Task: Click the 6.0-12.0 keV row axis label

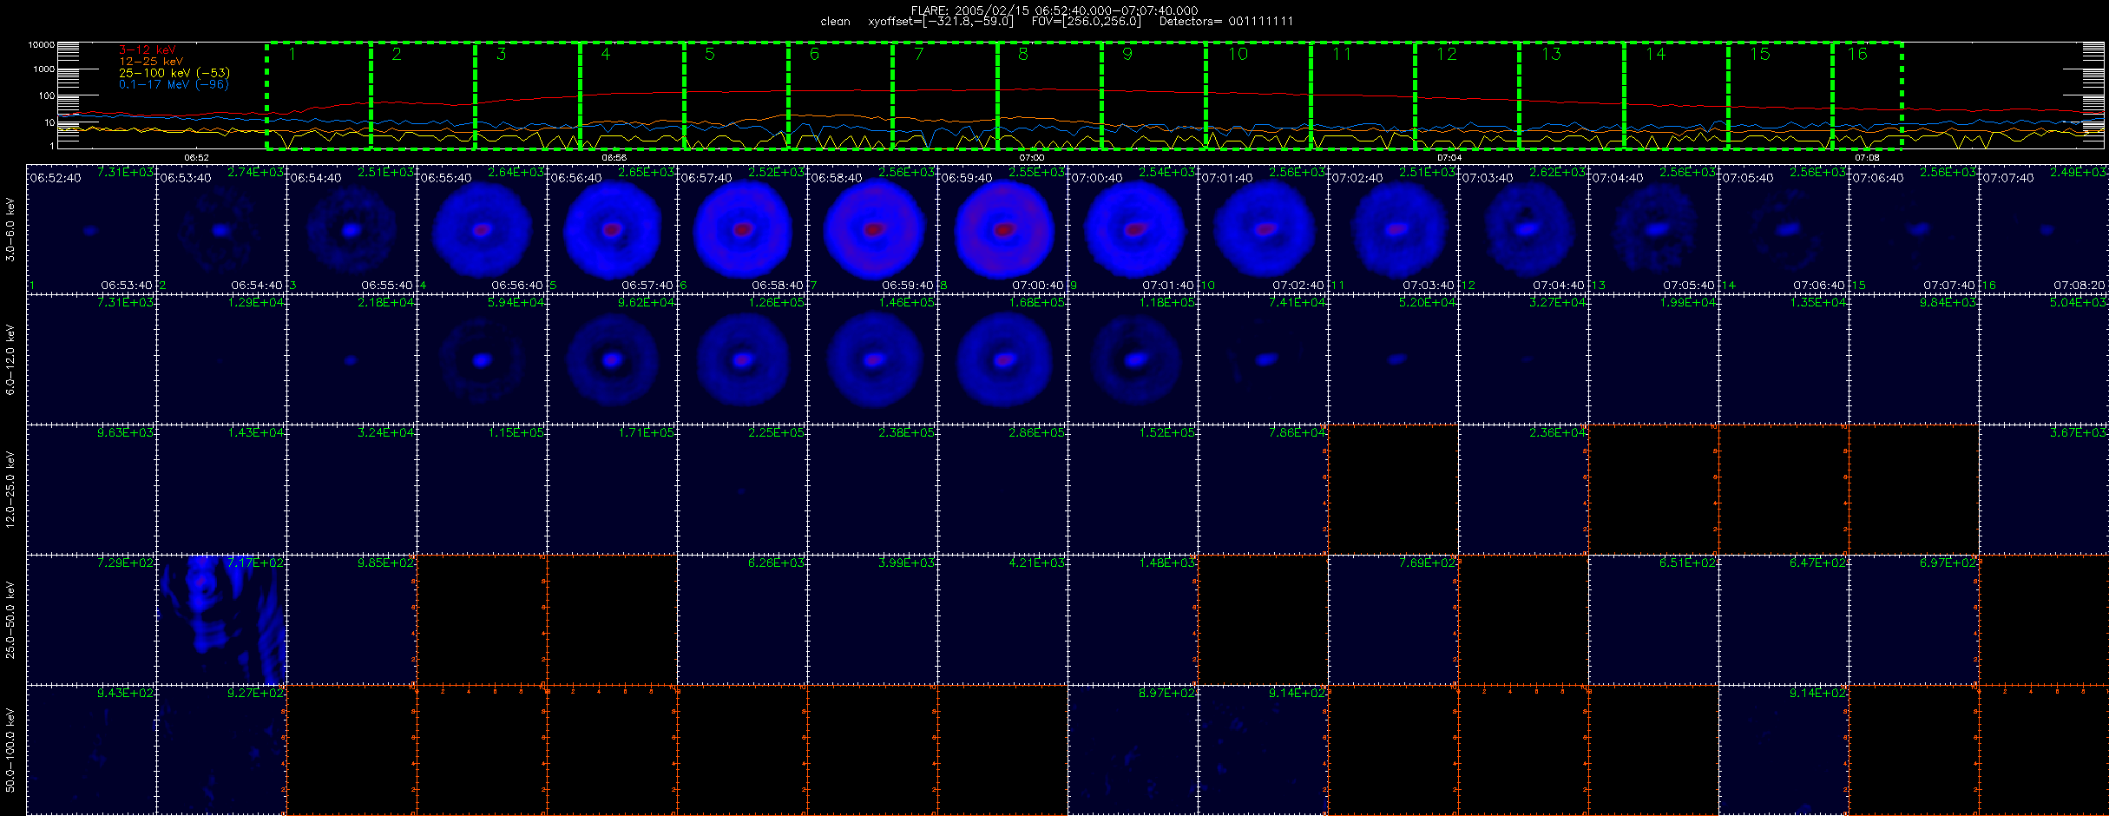Action: (x=10, y=359)
